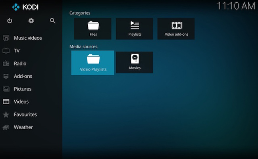This screenshot has width=258, height=159.
Task: Click the Media sources heading
Action: click(x=83, y=47)
